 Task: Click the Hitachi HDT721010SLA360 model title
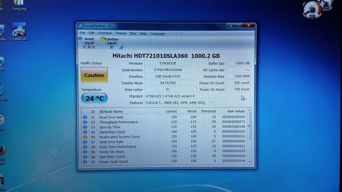pos(166,56)
